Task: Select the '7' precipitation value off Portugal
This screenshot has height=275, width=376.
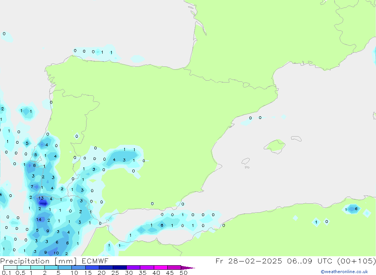Action: pyautogui.click(x=32, y=187)
